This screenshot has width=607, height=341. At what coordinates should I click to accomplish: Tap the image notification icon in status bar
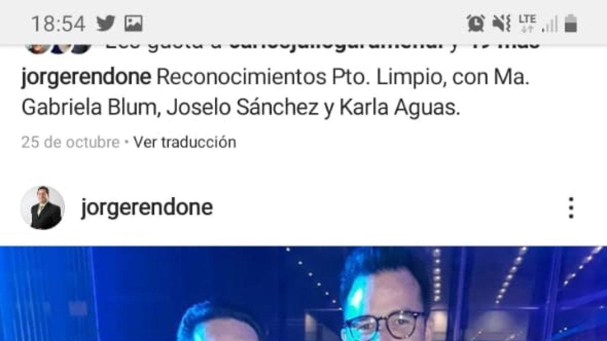tap(134, 23)
